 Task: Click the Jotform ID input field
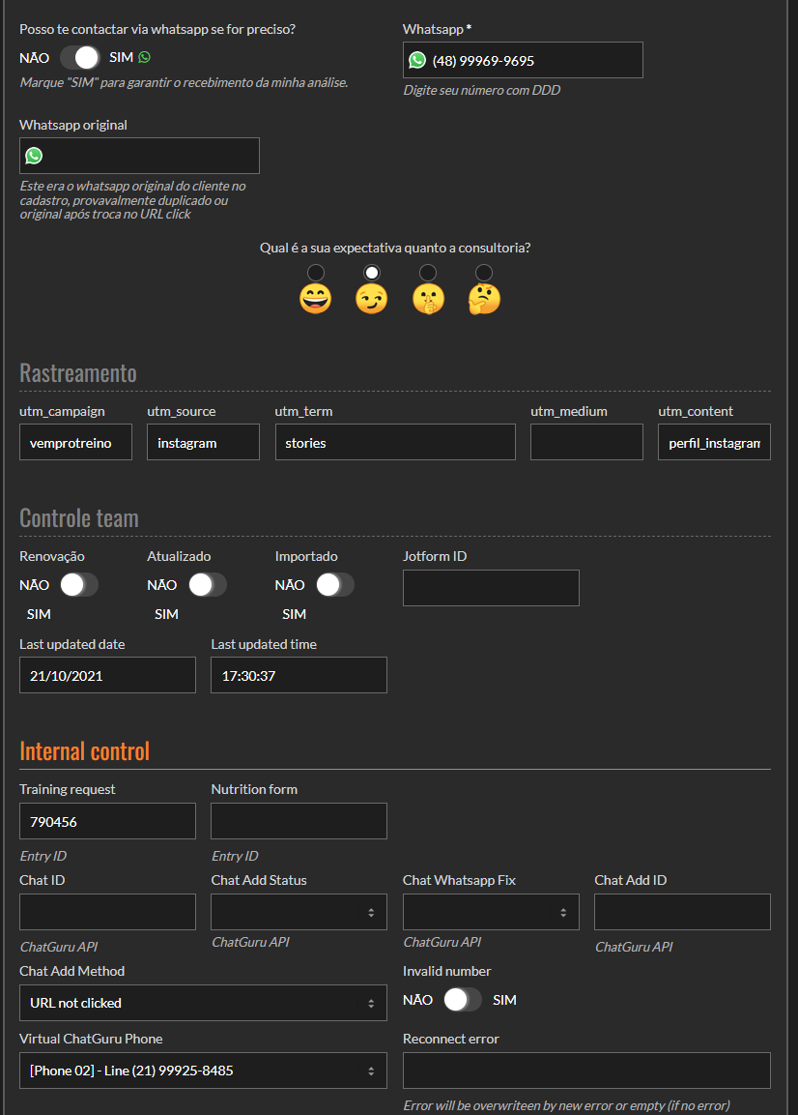(491, 588)
